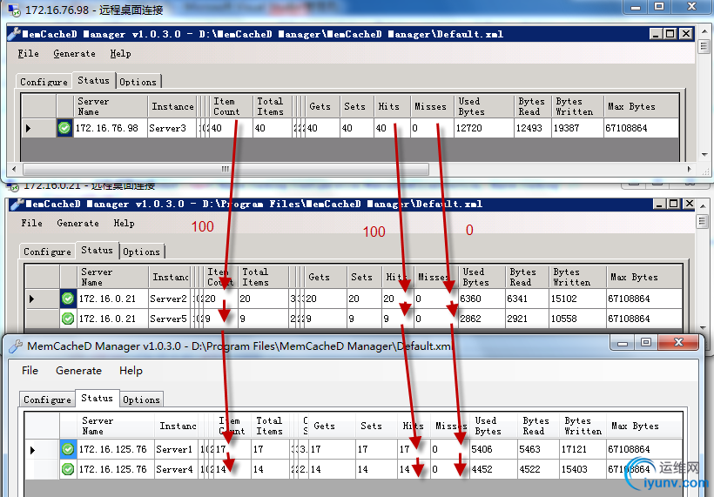
Task: Click Used Bytes cell '5406'
Action: point(494,450)
